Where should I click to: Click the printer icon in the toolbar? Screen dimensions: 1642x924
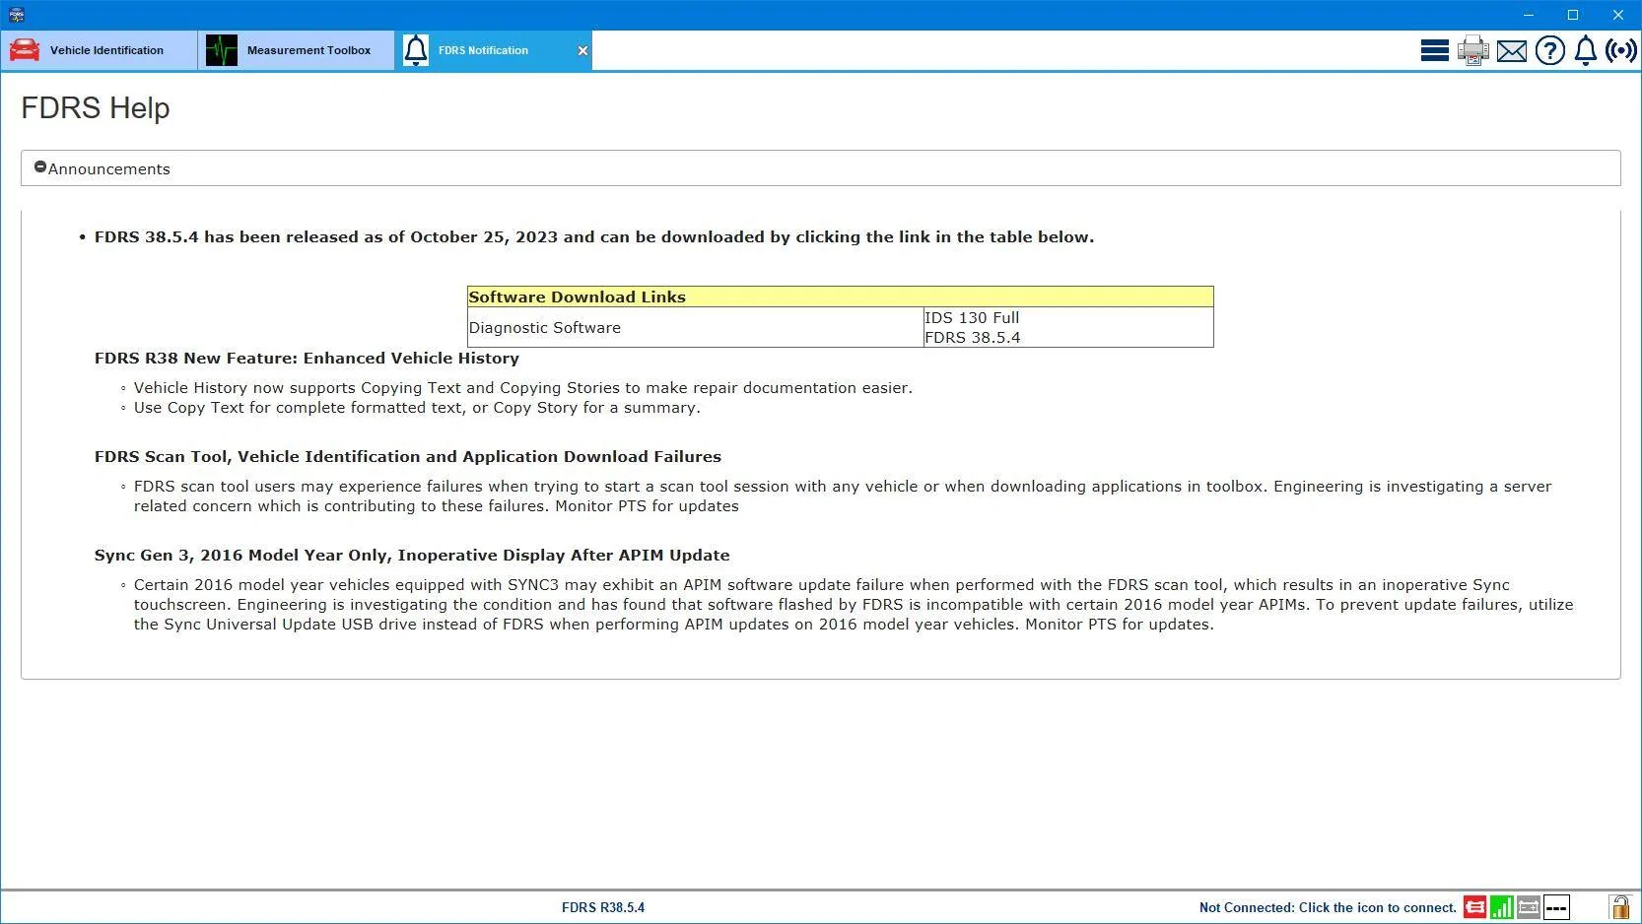click(1472, 50)
